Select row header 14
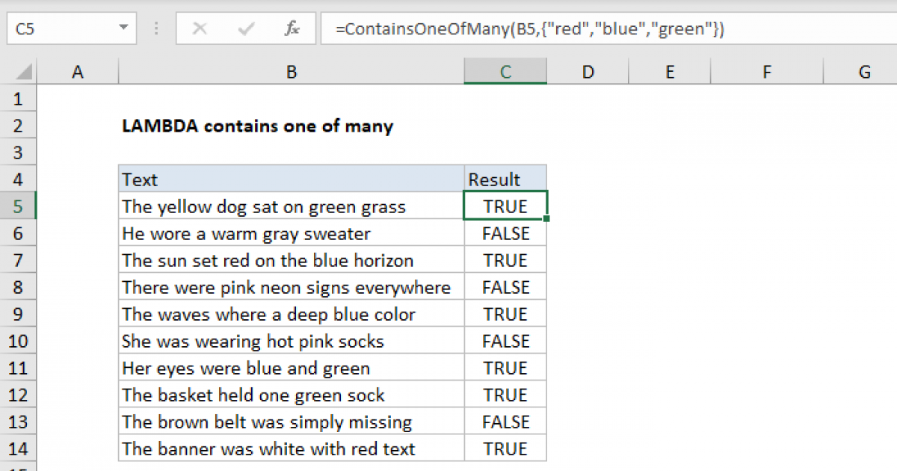This screenshot has width=897, height=471. (x=18, y=448)
